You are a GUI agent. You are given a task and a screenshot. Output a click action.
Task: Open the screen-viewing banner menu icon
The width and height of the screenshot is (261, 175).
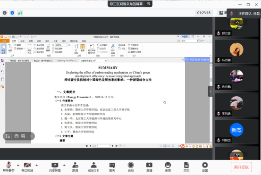(x=149, y=4)
